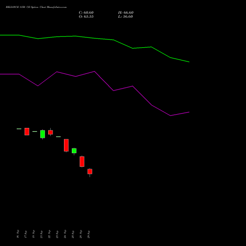Click the purple lower indicator line
The height and width of the screenshot is (246, 246).
coord(94,72)
